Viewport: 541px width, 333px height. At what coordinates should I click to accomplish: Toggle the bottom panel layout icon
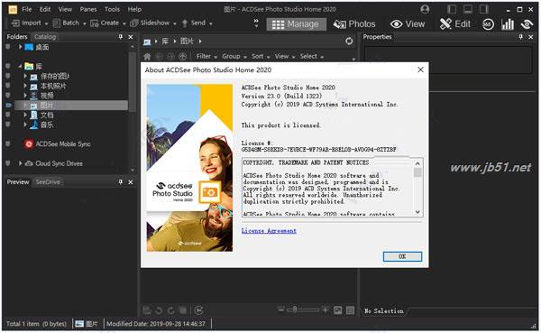coord(468,9)
